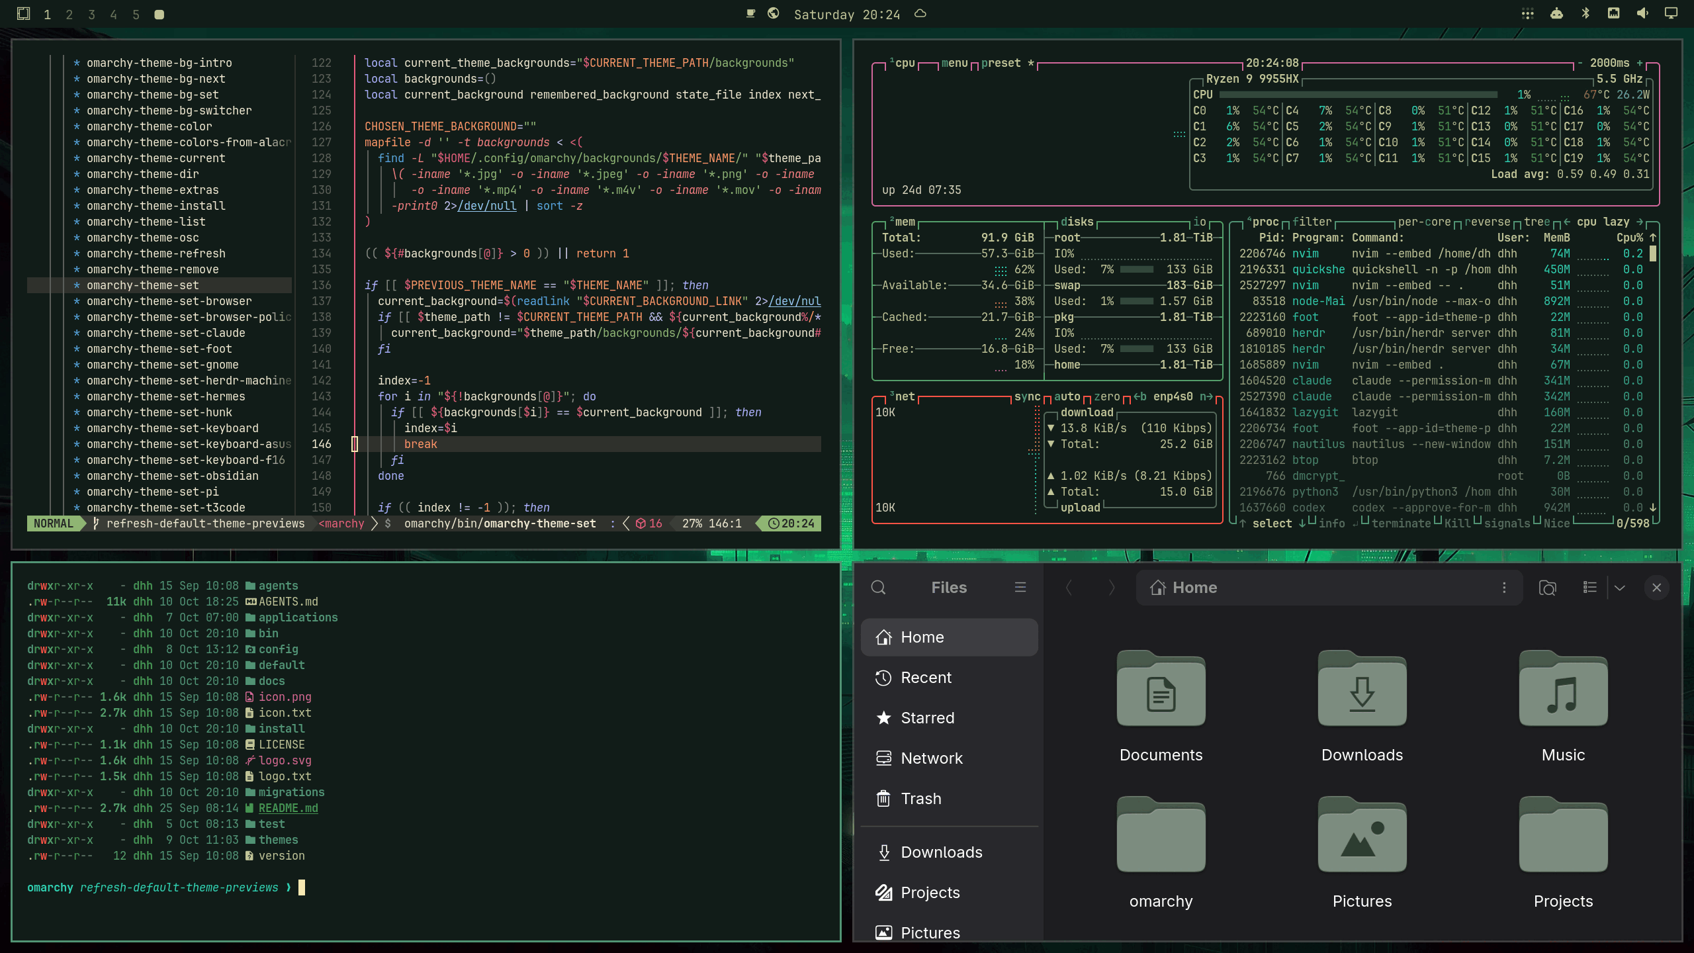Open the Music folder icon
This screenshot has width=1694, height=953.
point(1563,688)
